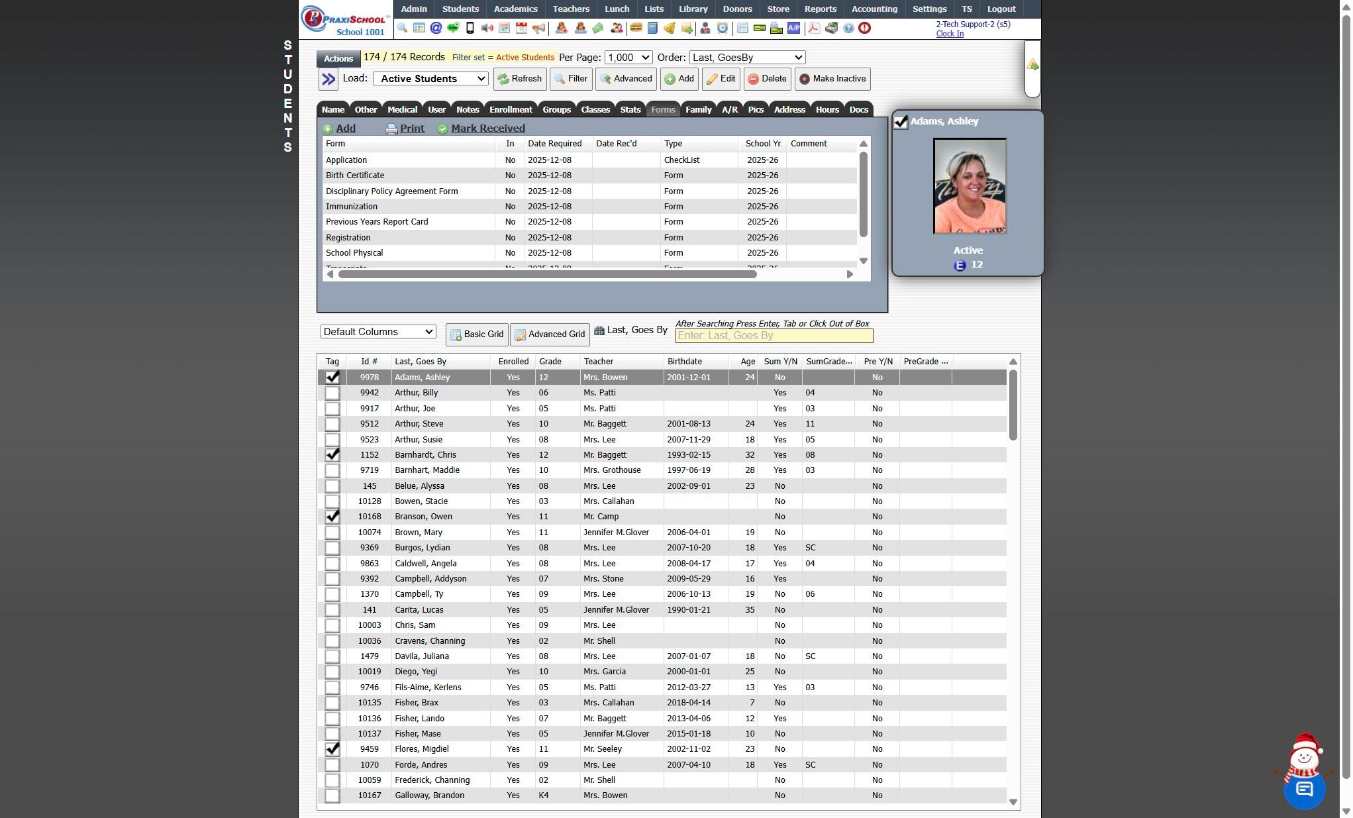Click the mobile phone toolbar icon

point(470,28)
